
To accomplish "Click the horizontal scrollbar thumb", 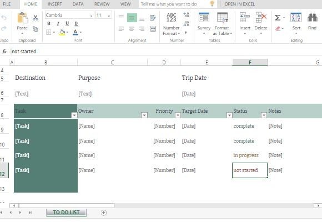I will pyautogui.click(x=67, y=205).
